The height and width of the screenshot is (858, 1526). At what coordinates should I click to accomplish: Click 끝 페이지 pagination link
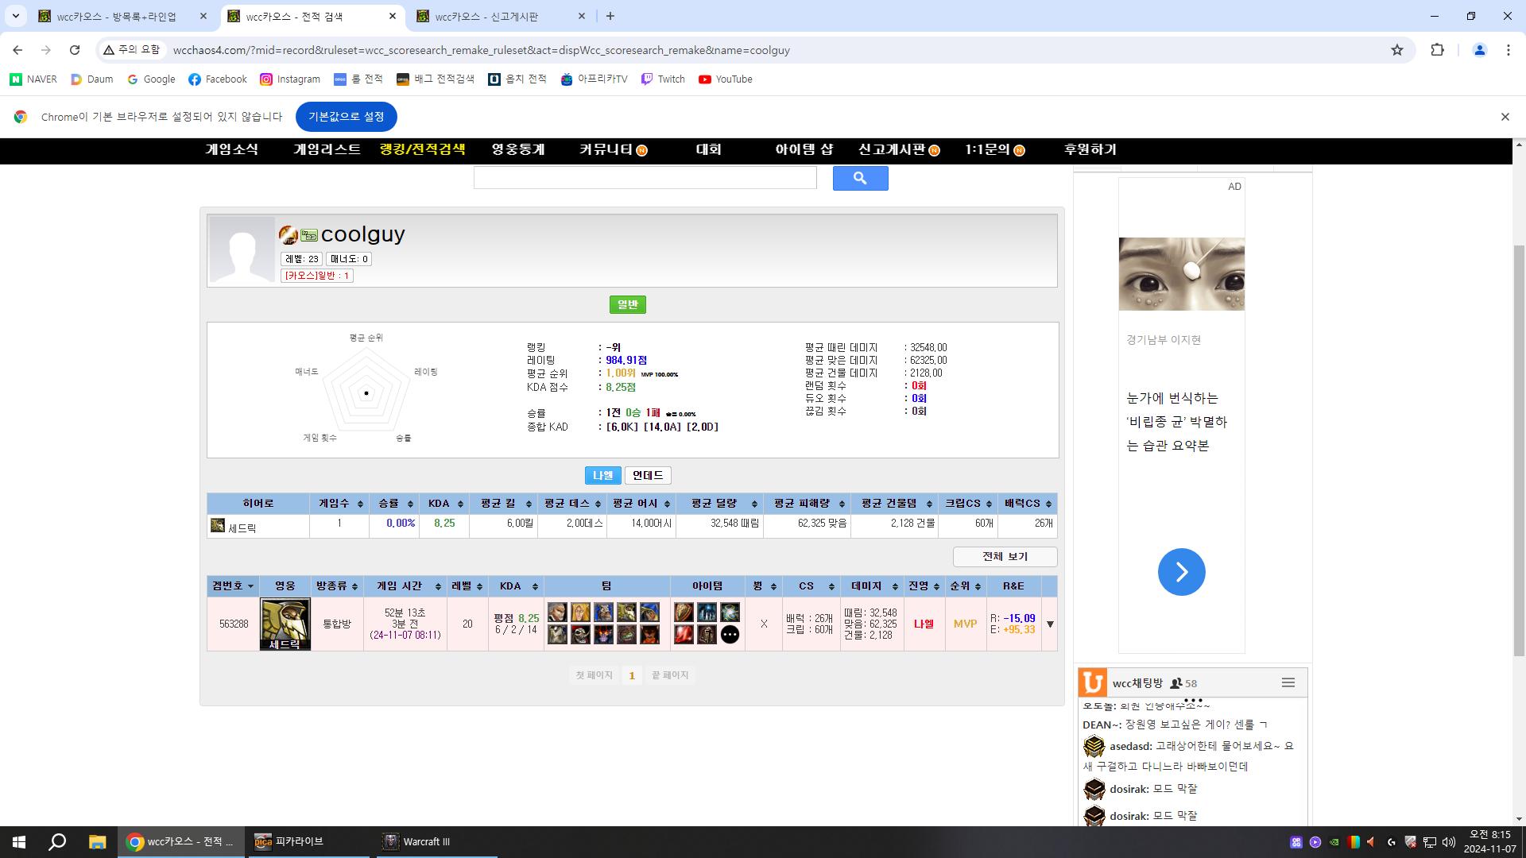[670, 675]
